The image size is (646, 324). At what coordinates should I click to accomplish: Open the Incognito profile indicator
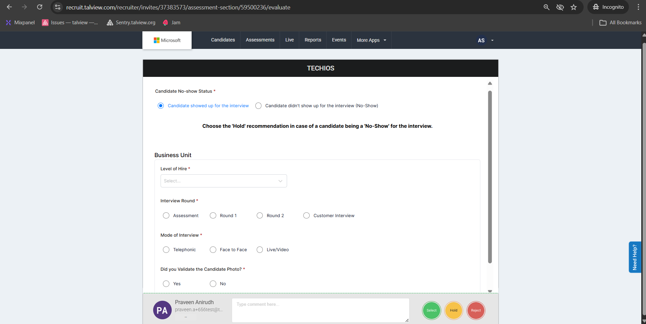coord(608,7)
